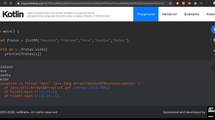215x120 pixels.
Task: Click the Kotlin logo
Action: (x=12, y=14)
